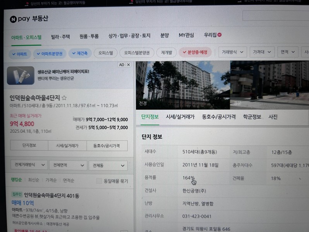This screenshot has height=232, width=309.
Task: Expand the 전체면적 dropdown
Action: pos(68,165)
